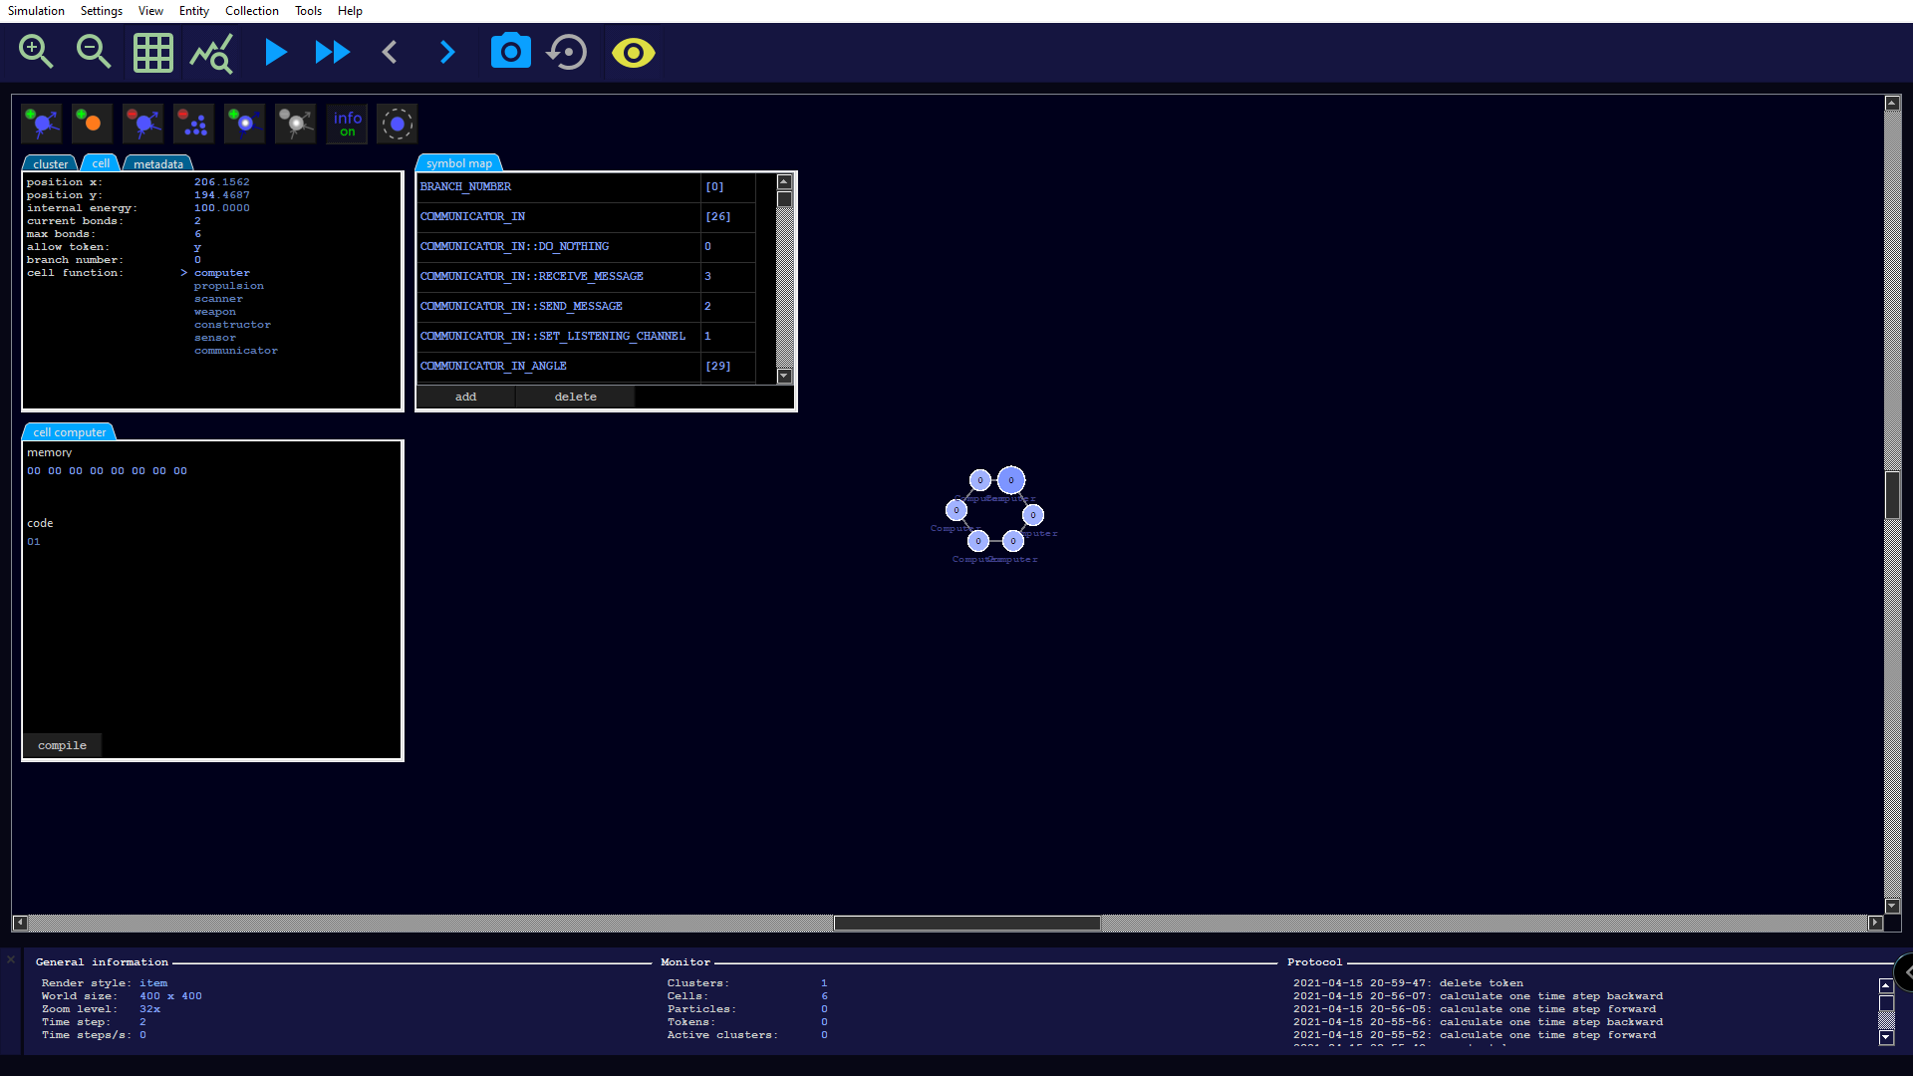Click the delete cell icon
1913x1076 pixels.
tap(142, 124)
